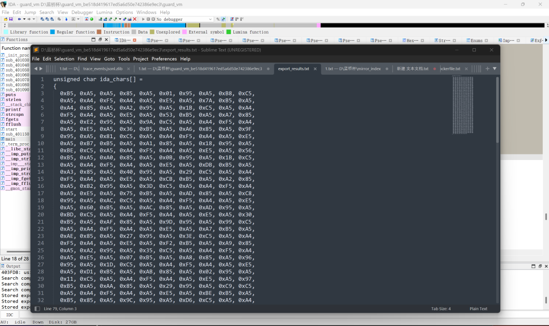Click the blue Regular function segment in navigation band
The image size is (549, 326).
pos(158,25)
